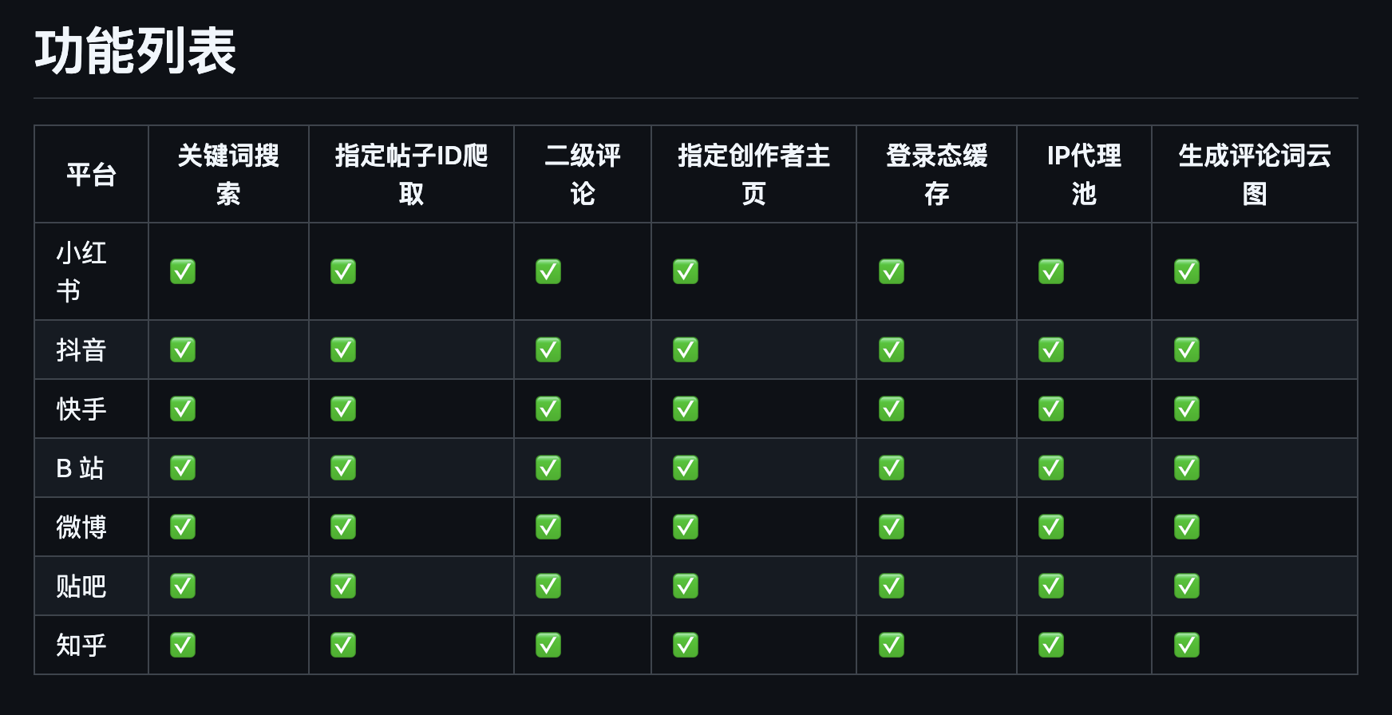The image size is (1392, 715).
Task: Click the 快手 指定创作者主页 checkmark
Action: tap(686, 409)
